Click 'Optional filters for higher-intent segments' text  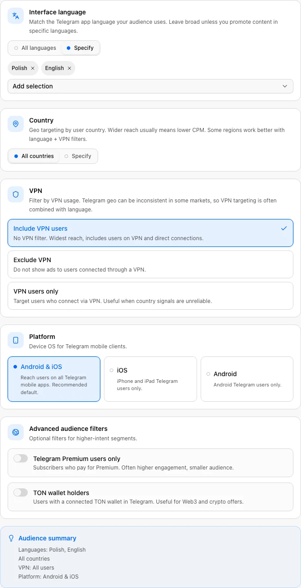click(x=83, y=439)
